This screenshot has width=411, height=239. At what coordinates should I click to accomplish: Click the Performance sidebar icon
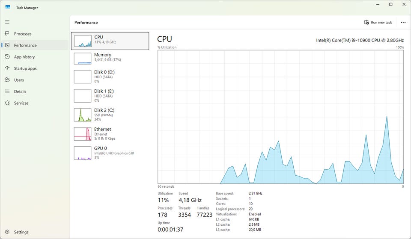coord(7,45)
